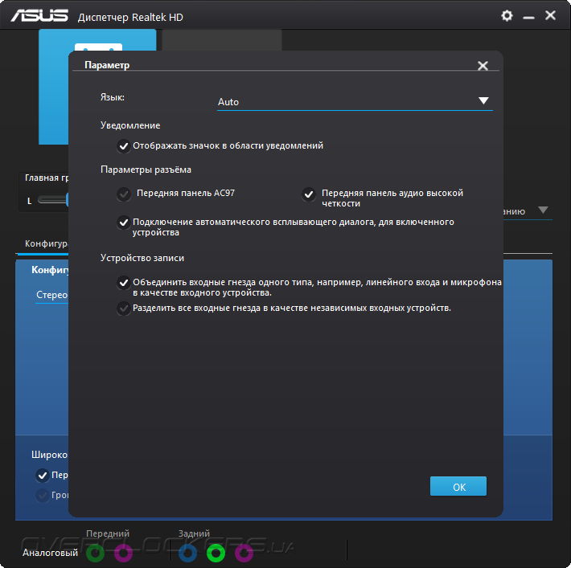Click the Устройство записи heading
The height and width of the screenshot is (568, 571).
[x=142, y=258]
